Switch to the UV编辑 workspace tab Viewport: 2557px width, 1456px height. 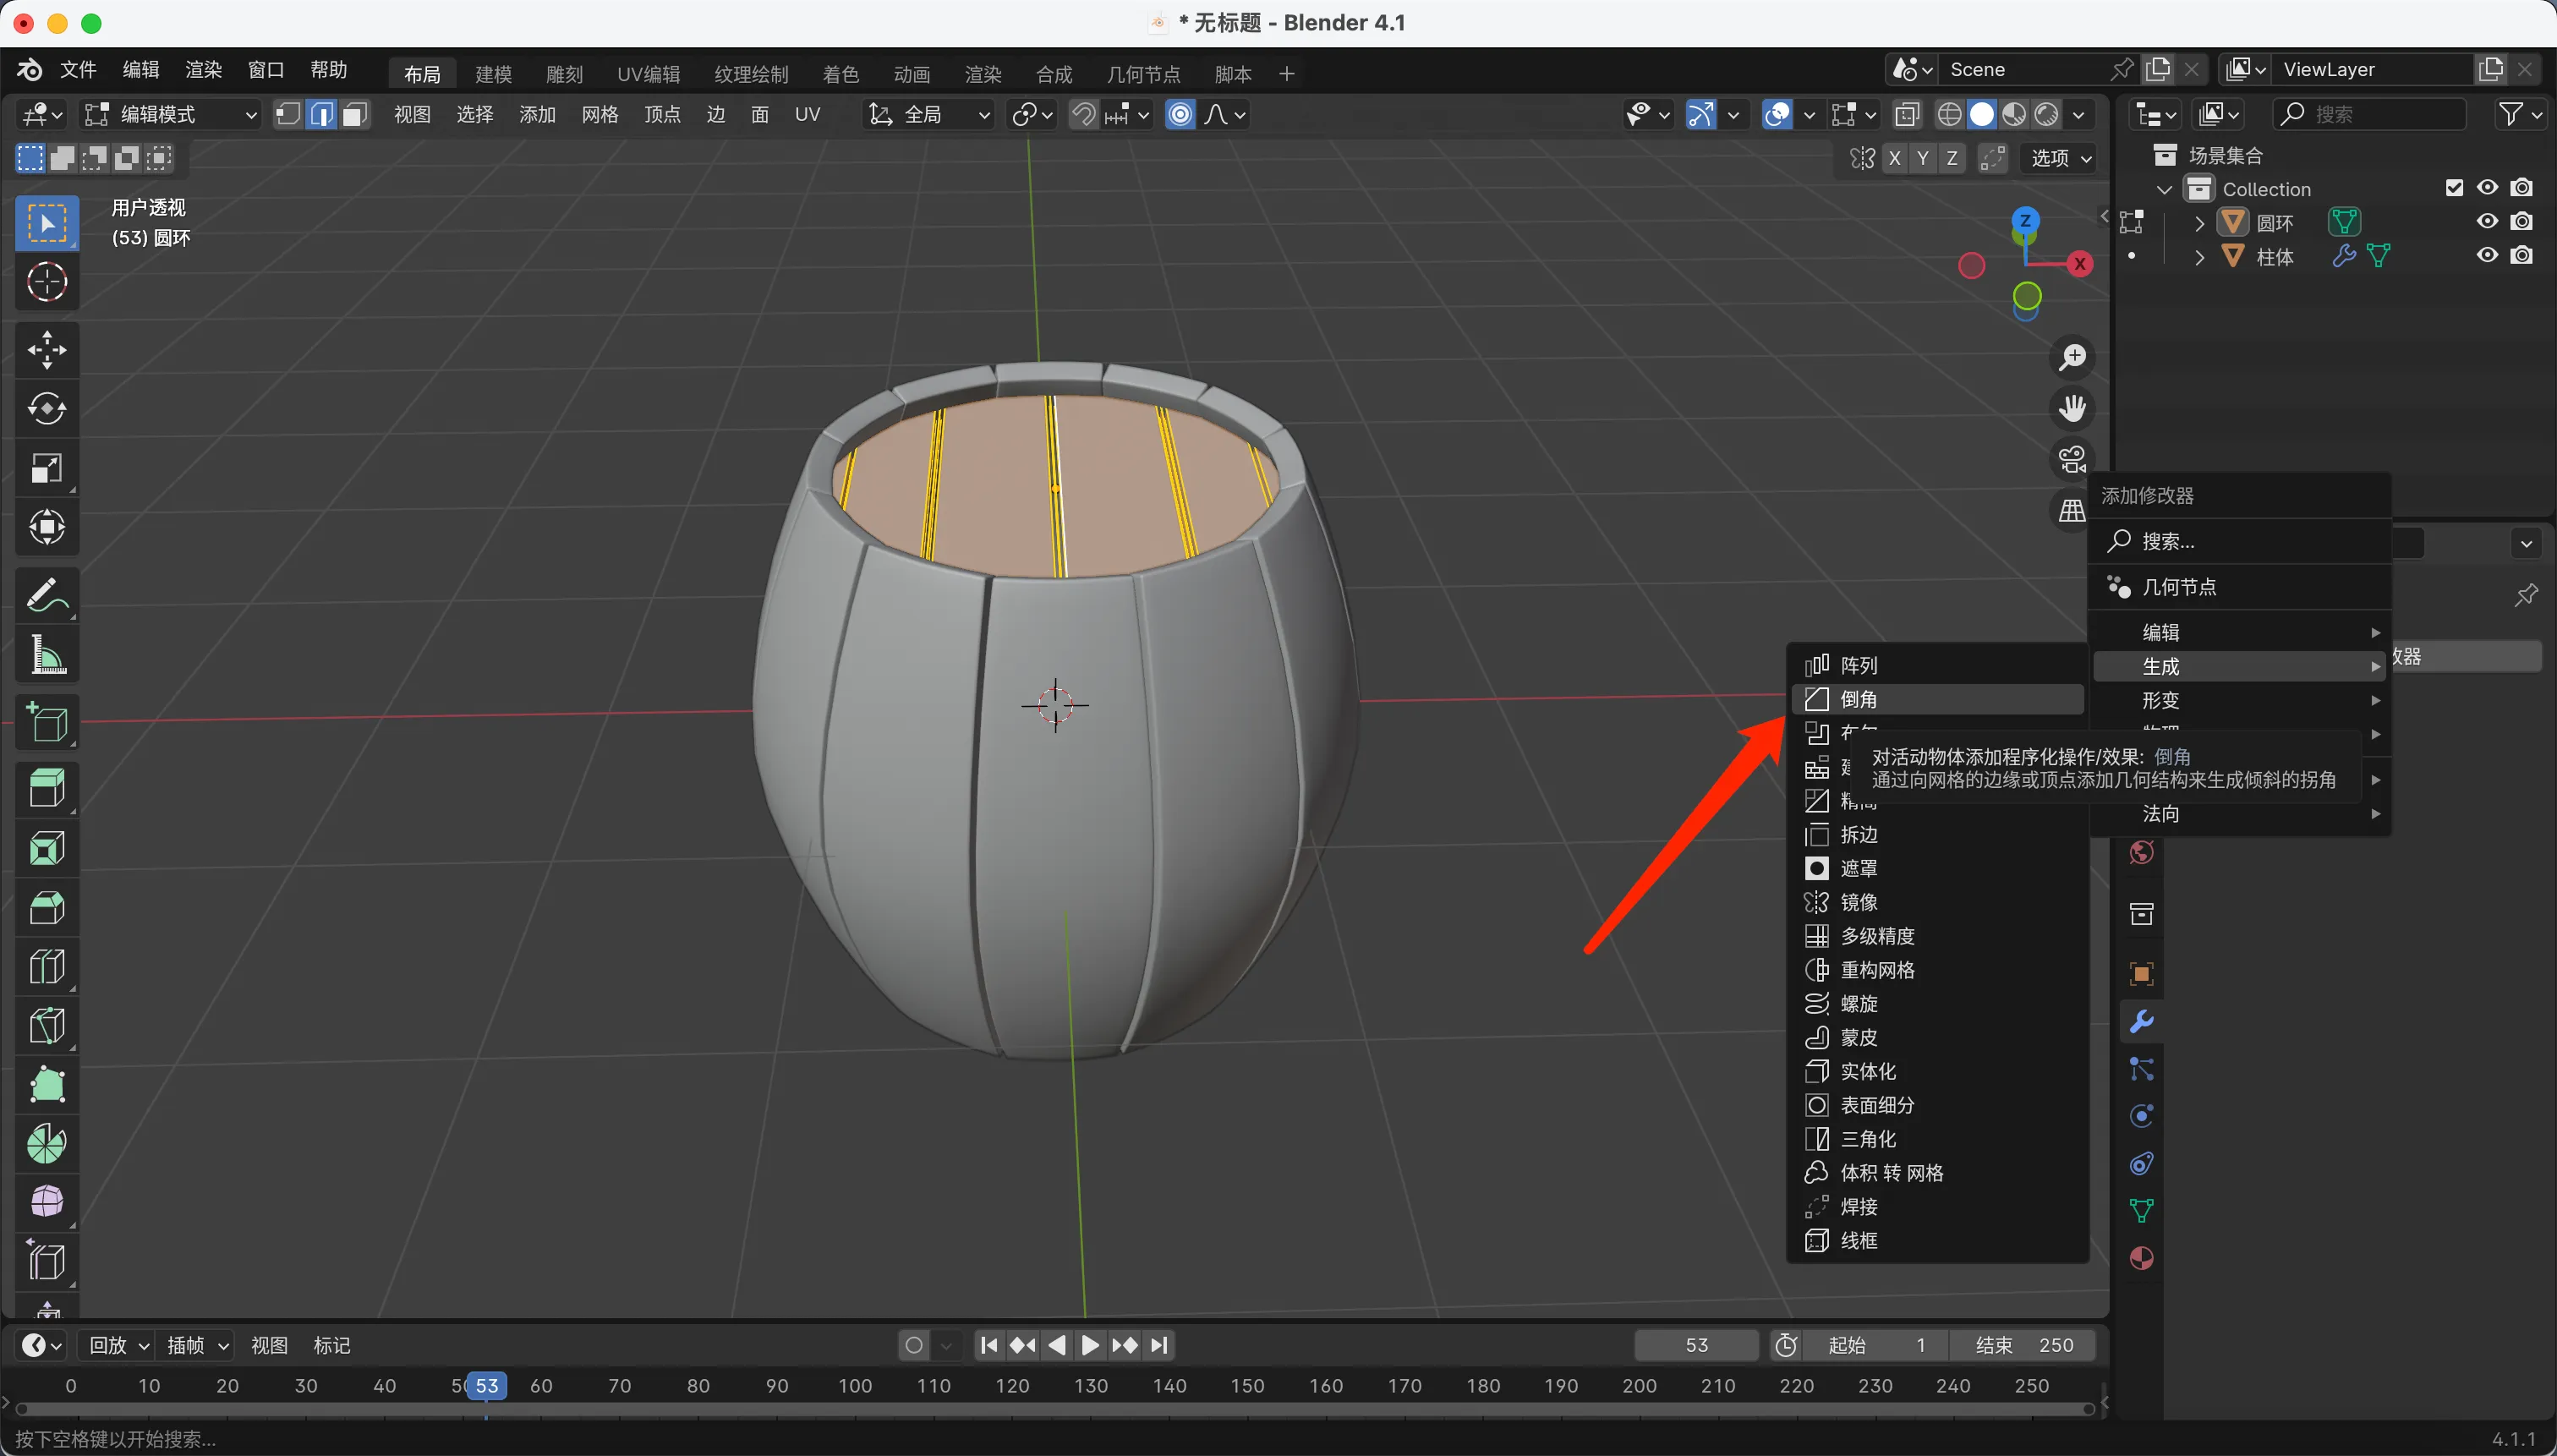click(648, 74)
